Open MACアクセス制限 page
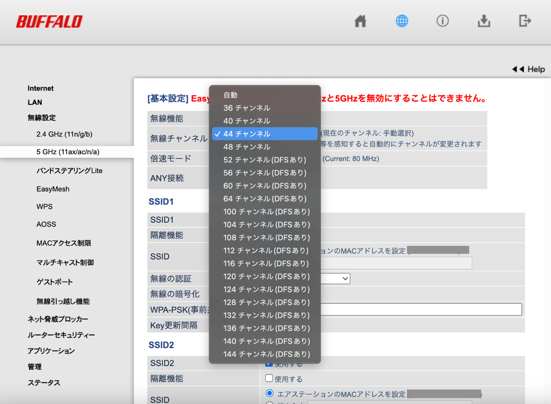The image size is (551, 404). tap(64, 243)
